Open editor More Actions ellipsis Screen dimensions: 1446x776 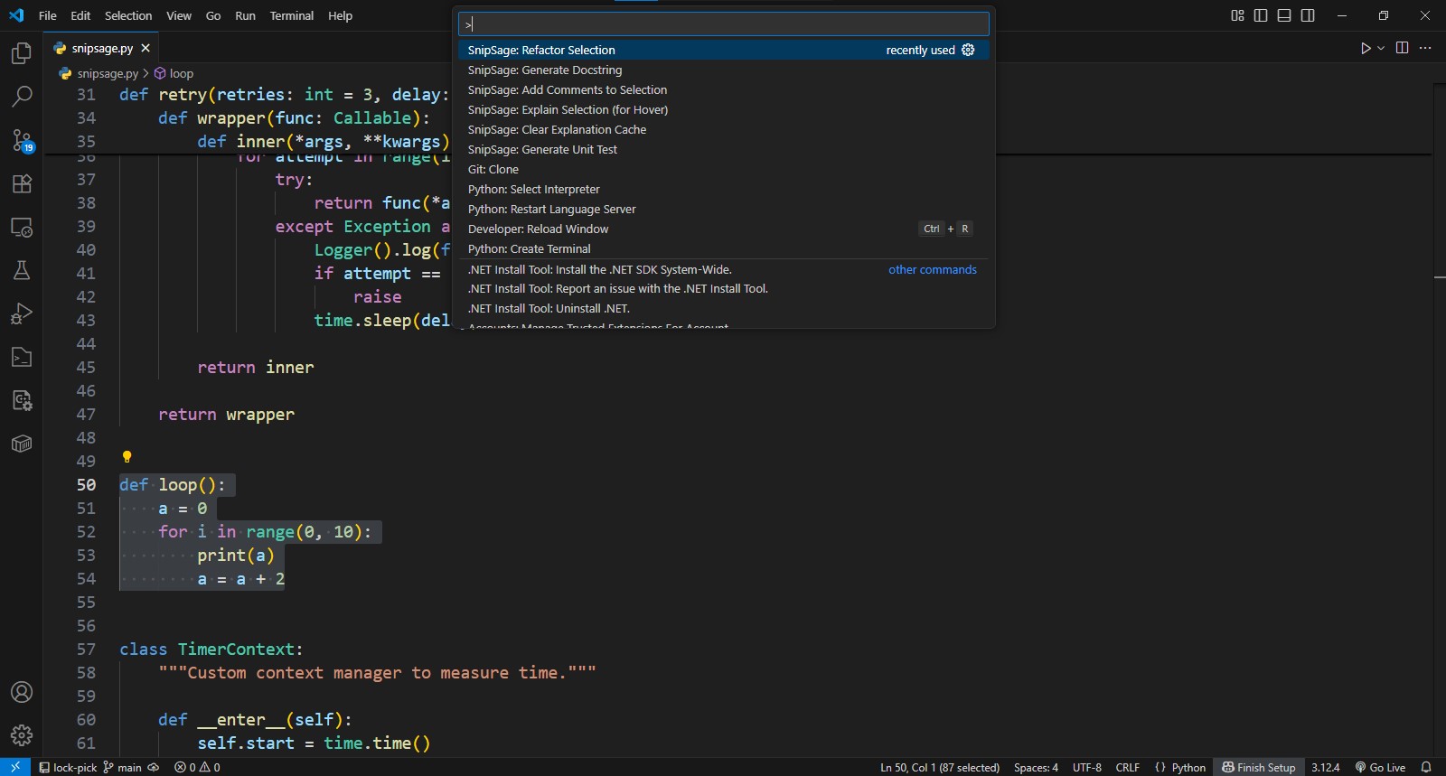coord(1425,48)
